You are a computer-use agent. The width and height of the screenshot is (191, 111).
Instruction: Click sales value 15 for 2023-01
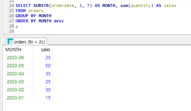click(43, 98)
